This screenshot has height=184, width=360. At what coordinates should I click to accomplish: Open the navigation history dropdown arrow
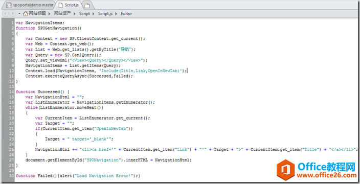[19, 13]
